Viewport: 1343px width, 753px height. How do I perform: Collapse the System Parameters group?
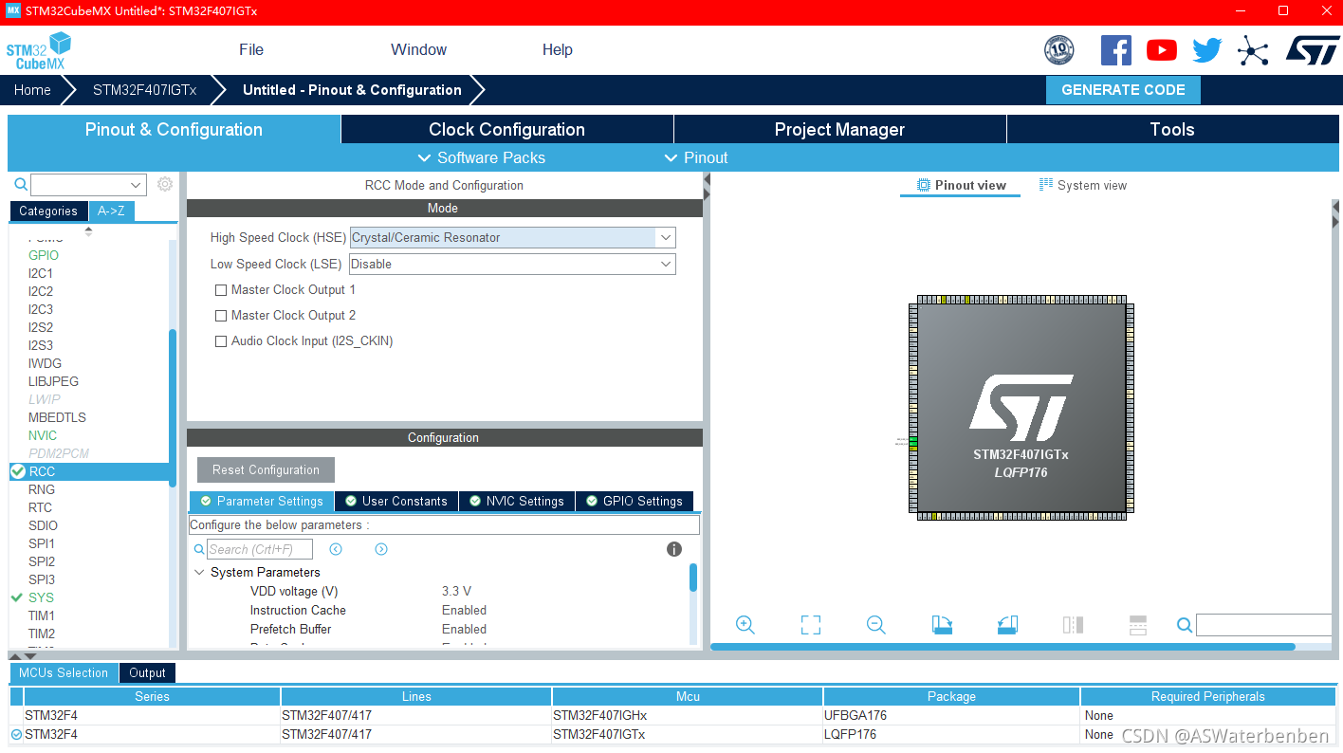(x=199, y=573)
